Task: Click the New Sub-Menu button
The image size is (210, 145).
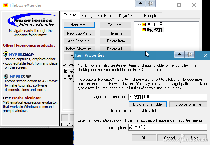Action: [79, 33]
